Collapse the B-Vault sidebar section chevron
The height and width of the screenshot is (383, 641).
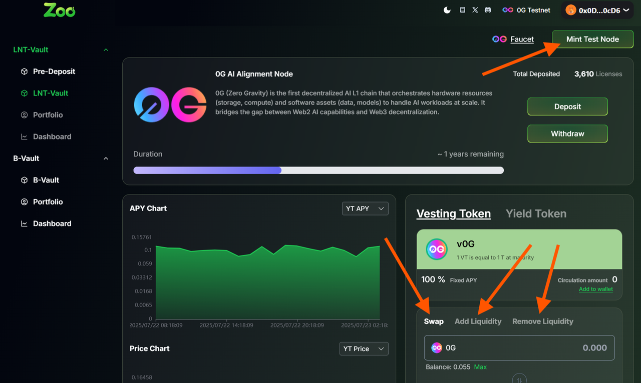coord(106,158)
